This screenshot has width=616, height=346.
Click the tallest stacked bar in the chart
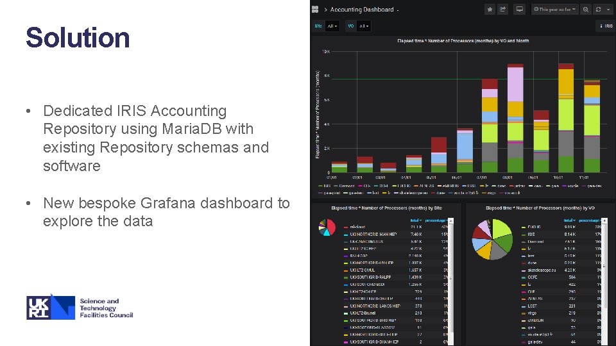pyautogui.click(x=566, y=118)
